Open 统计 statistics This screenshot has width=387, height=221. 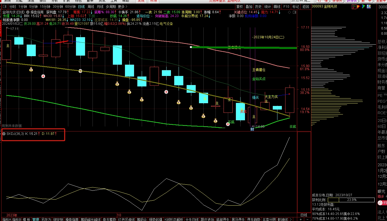pos(268,7)
